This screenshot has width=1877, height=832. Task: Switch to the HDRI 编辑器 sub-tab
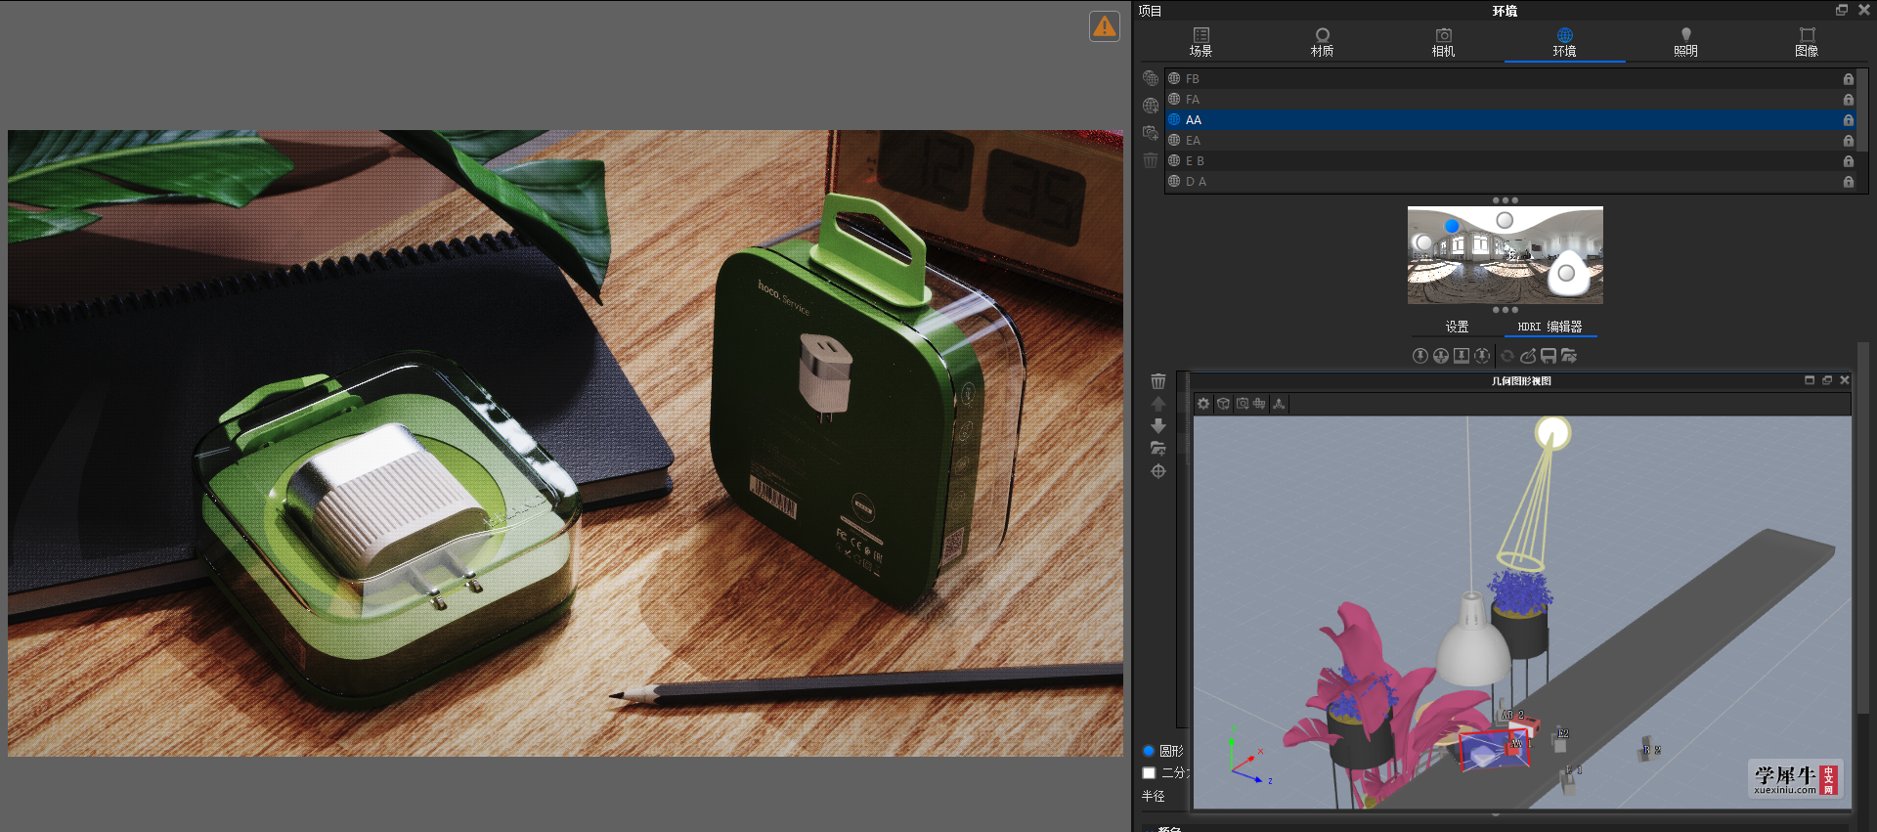coord(1550,327)
